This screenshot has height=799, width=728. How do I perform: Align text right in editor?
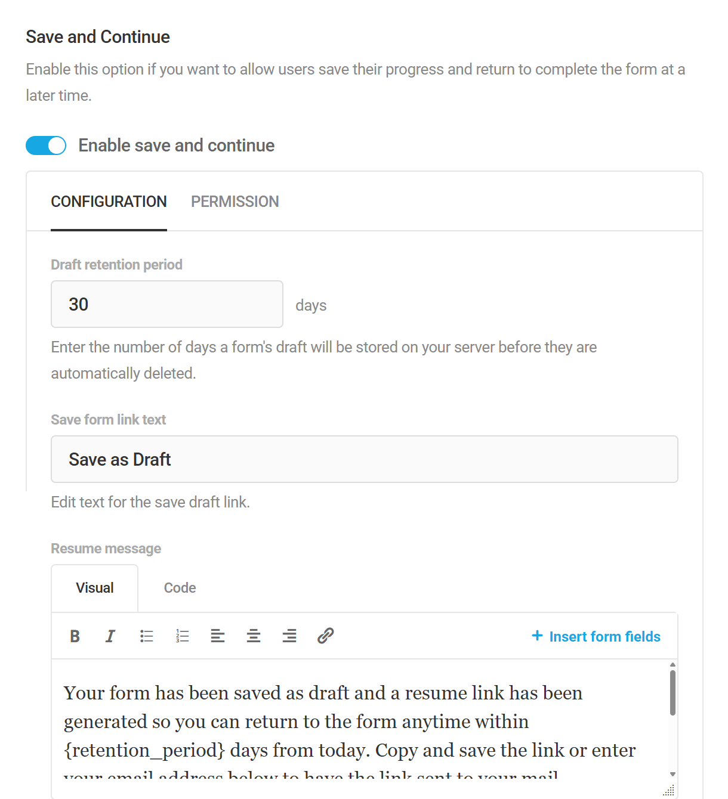point(289,636)
